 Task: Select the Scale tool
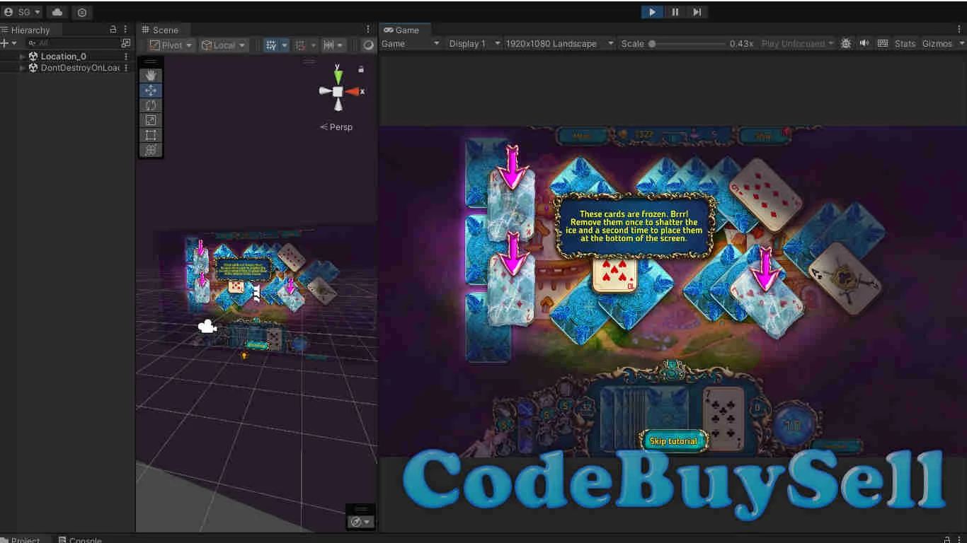[x=151, y=120]
